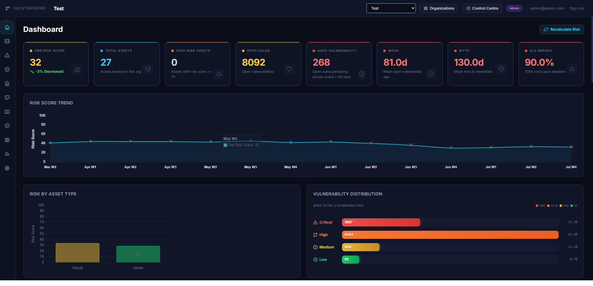
Task: Click the Medium severity exclamation icon
Action: pos(316,247)
